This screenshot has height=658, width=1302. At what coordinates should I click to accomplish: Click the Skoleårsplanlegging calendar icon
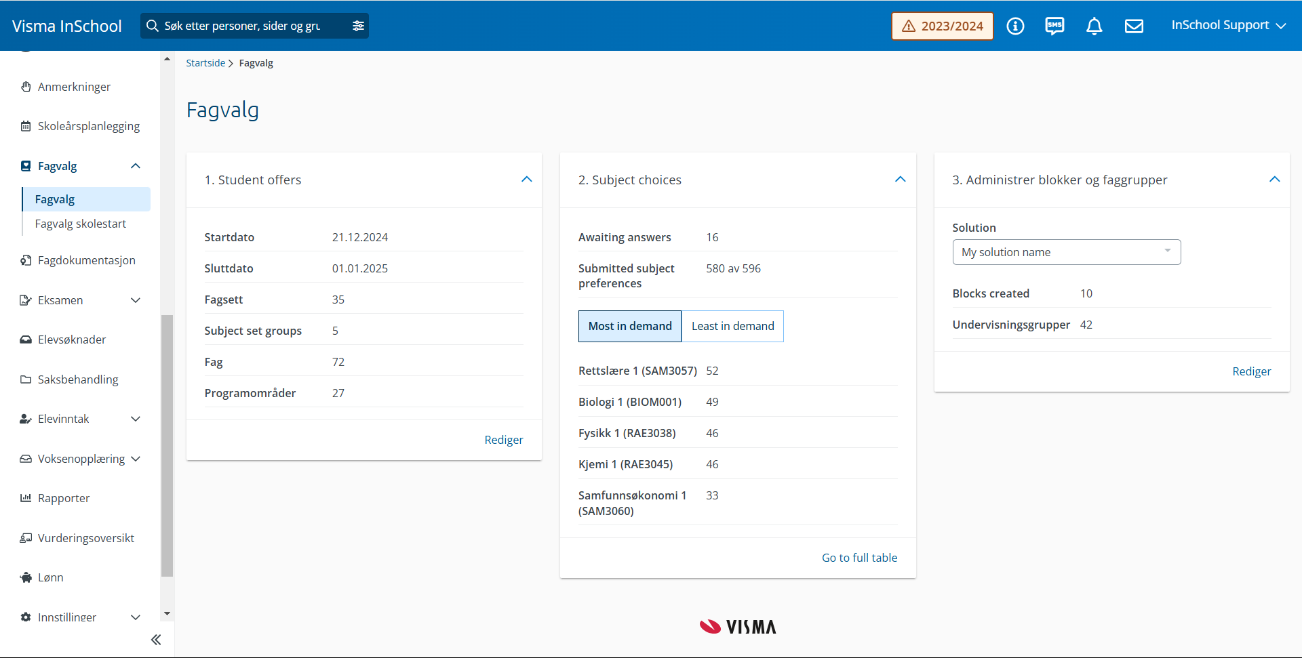26,126
